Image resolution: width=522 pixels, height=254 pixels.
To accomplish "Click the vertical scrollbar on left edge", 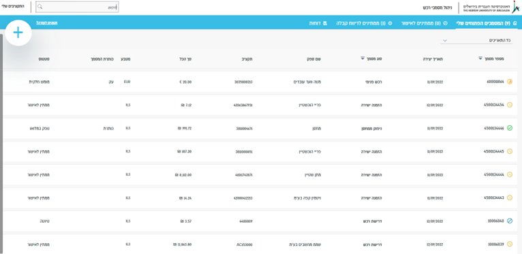I will (x=1, y=143).
